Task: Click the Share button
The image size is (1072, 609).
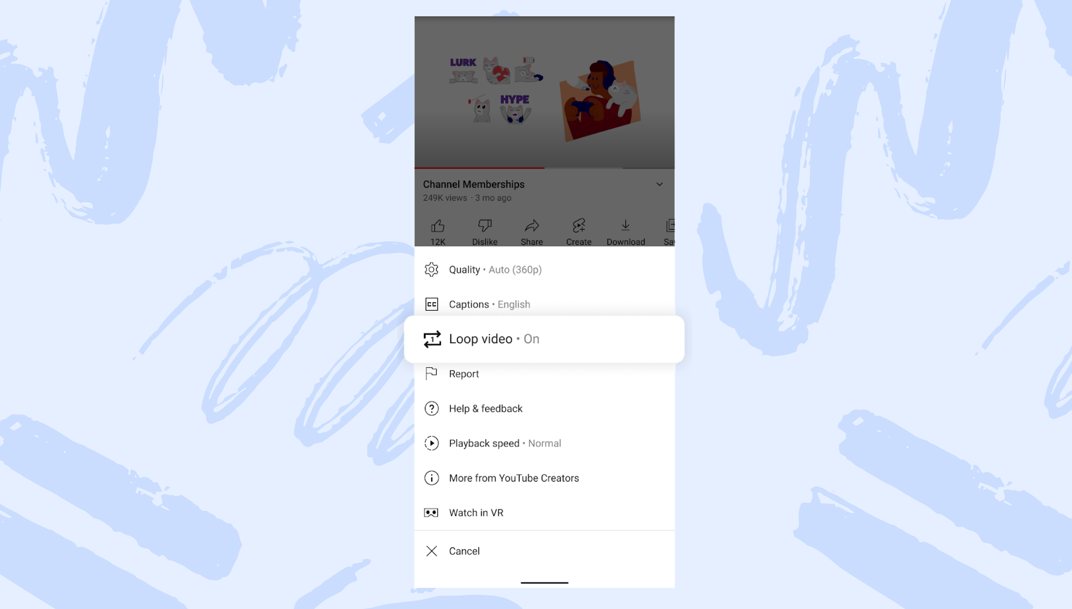Action: [x=531, y=231]
